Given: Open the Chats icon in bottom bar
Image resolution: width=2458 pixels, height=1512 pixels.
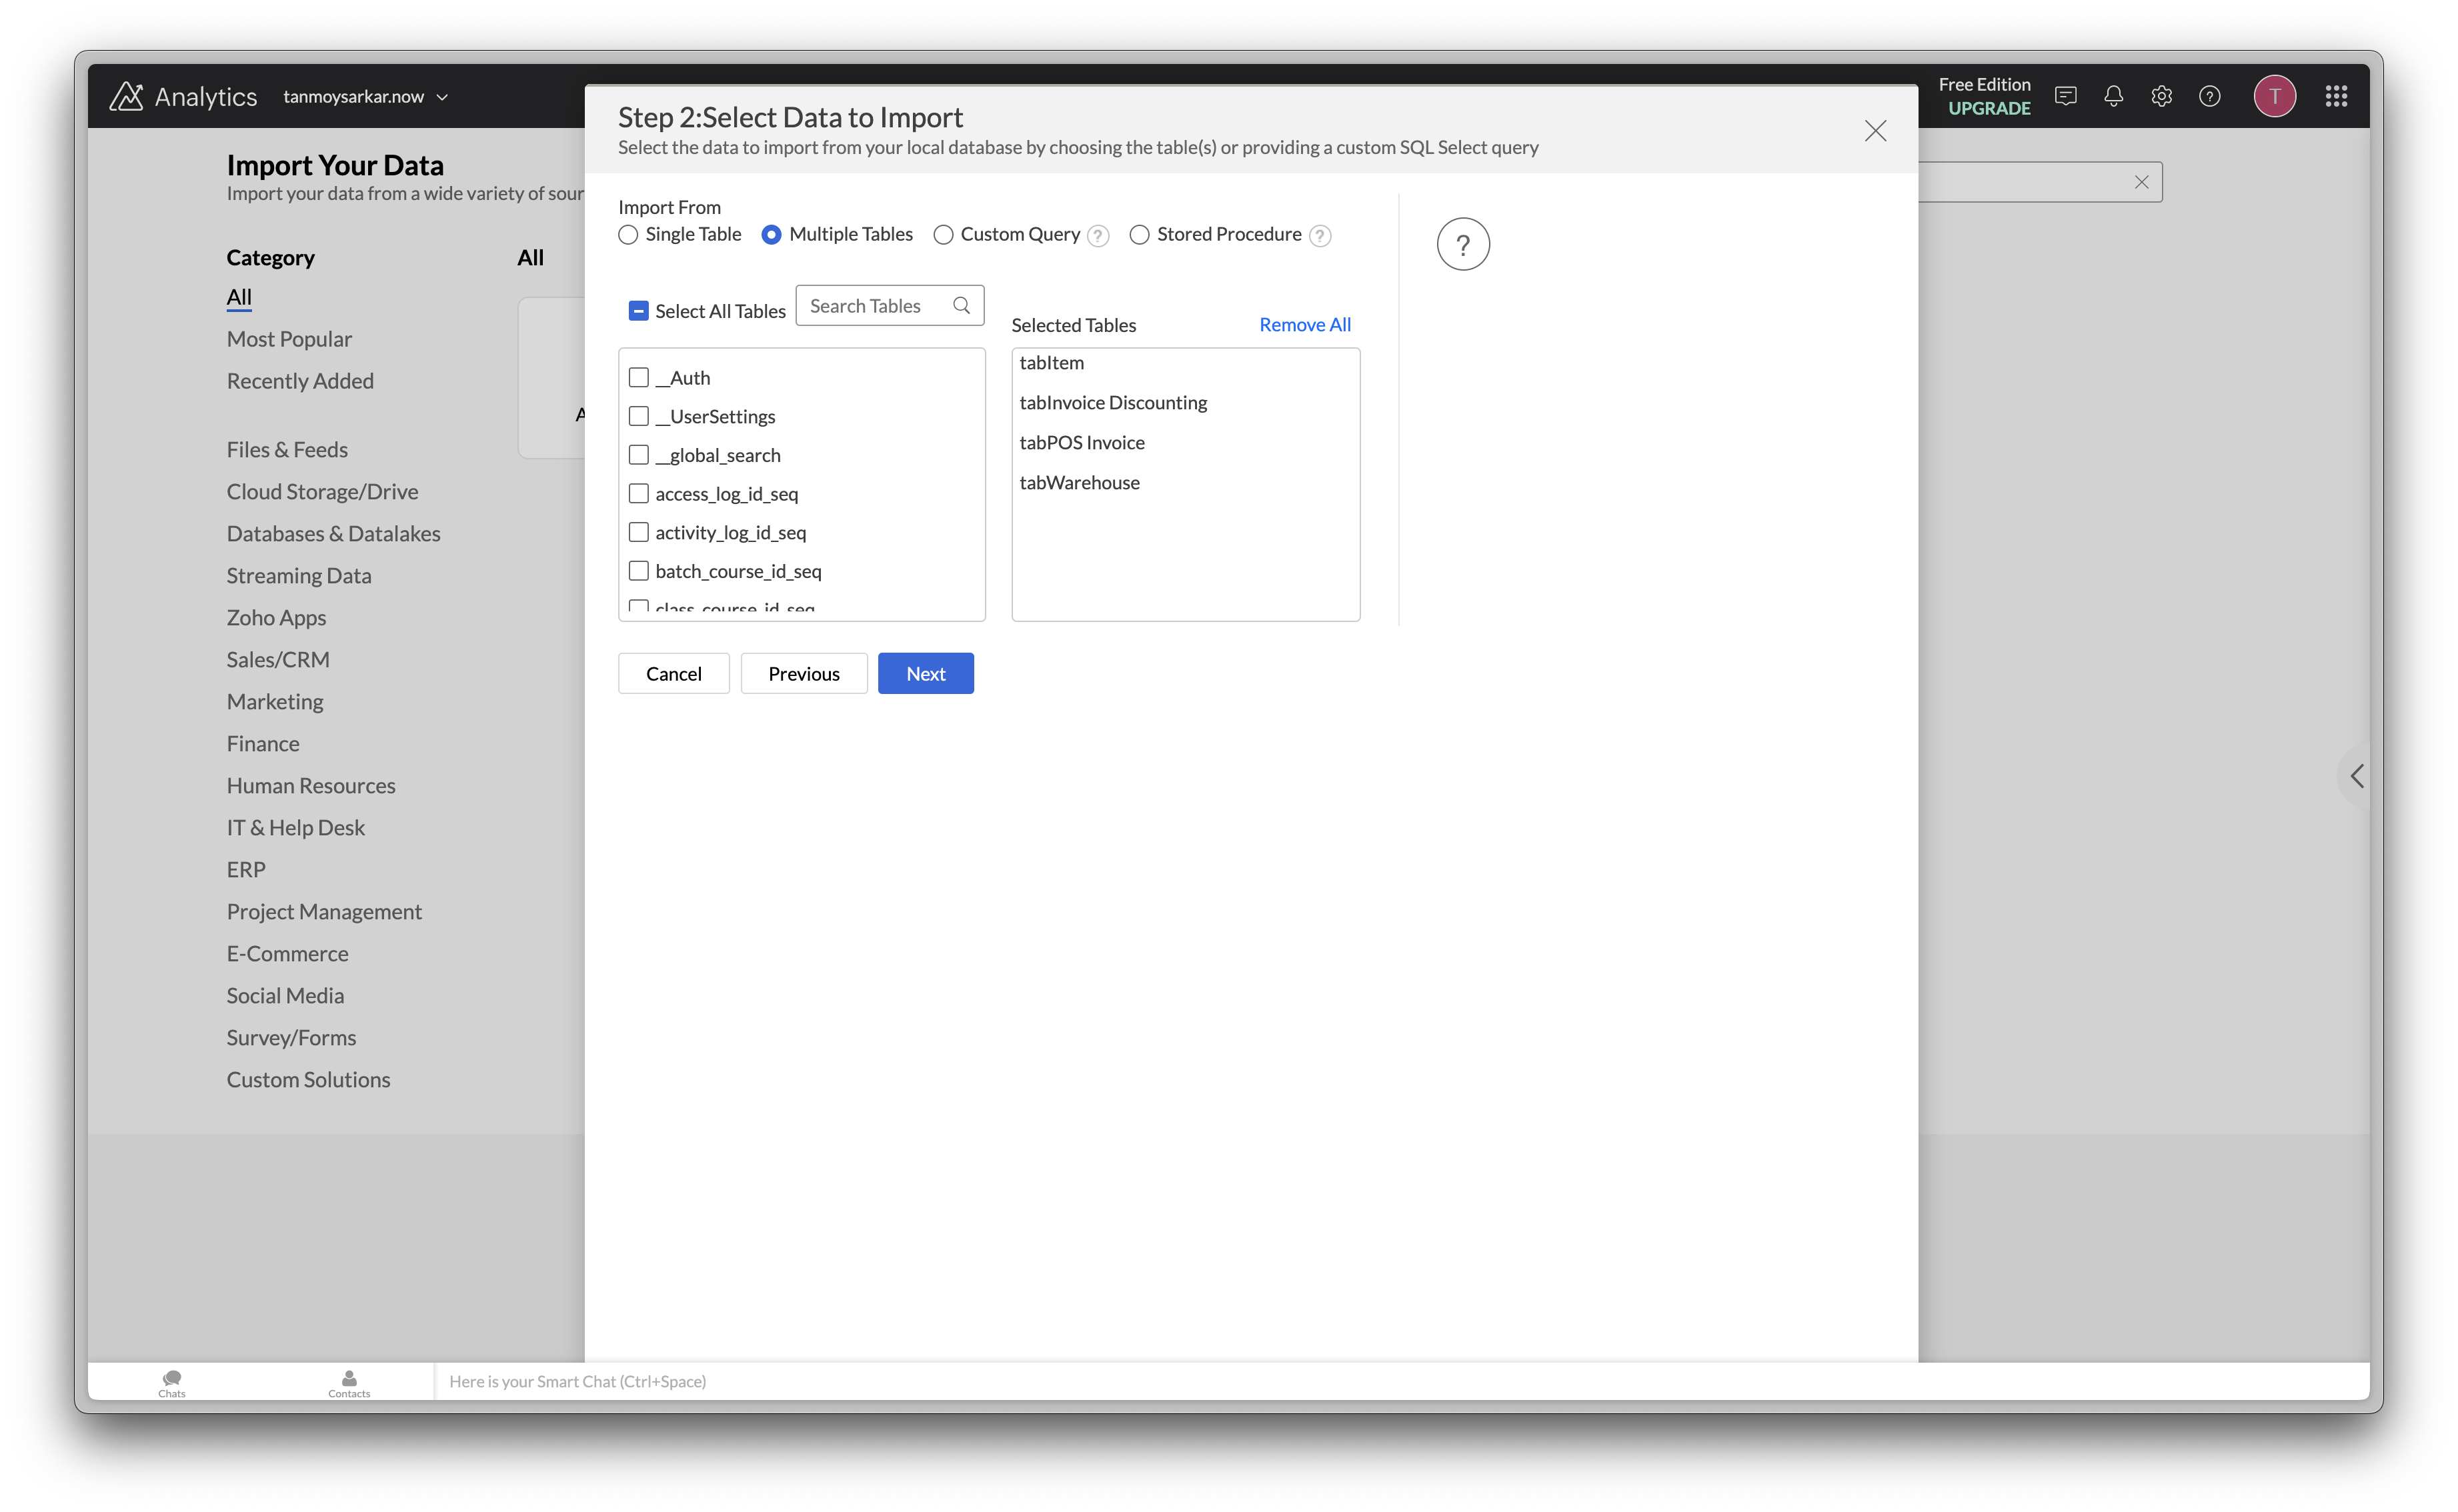Looking at the screenshot, I should pyautogui.click(x=172, y=1382).
